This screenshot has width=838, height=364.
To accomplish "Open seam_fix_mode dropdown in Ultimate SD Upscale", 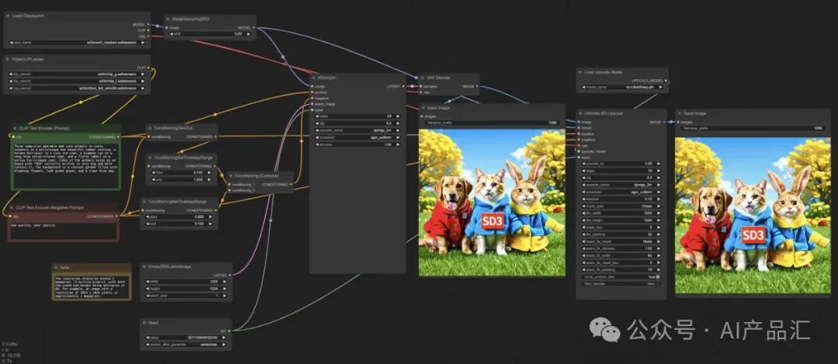I will pyautogui.click(x=622, y=241).
